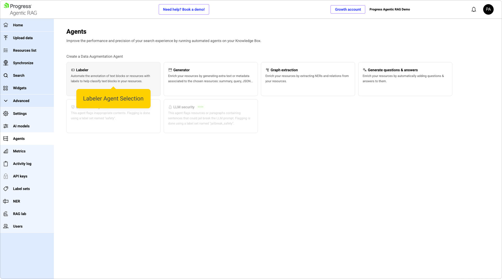Screen dimensions: 502x279
Task: Click the Growth account button
Action: 348,9
